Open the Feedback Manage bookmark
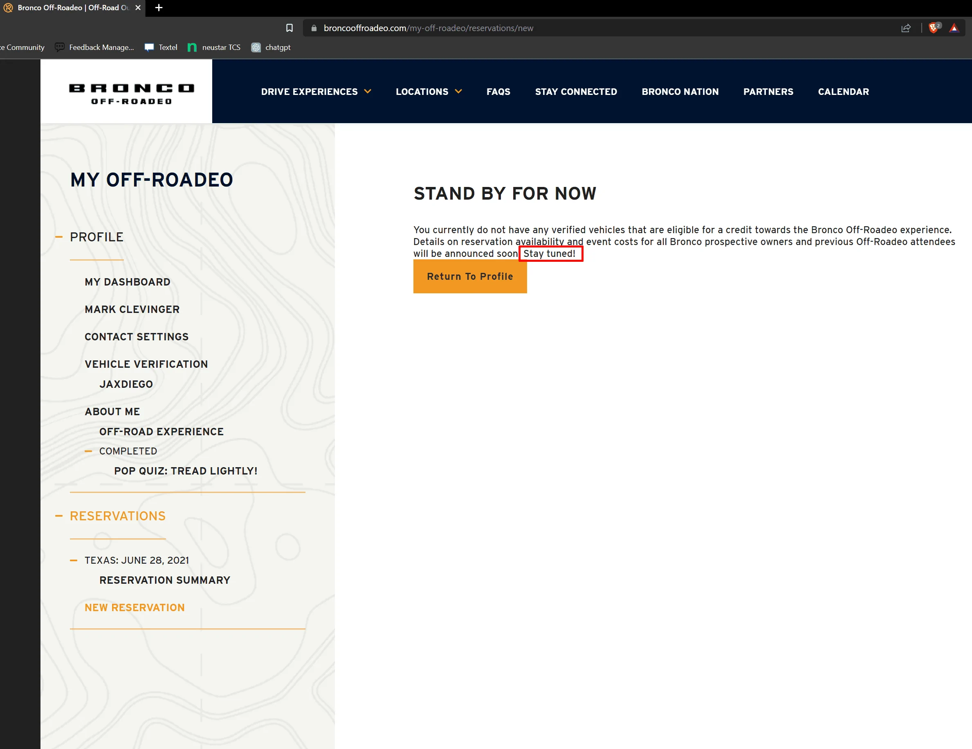The image size is (972, 749). point(94,47)
